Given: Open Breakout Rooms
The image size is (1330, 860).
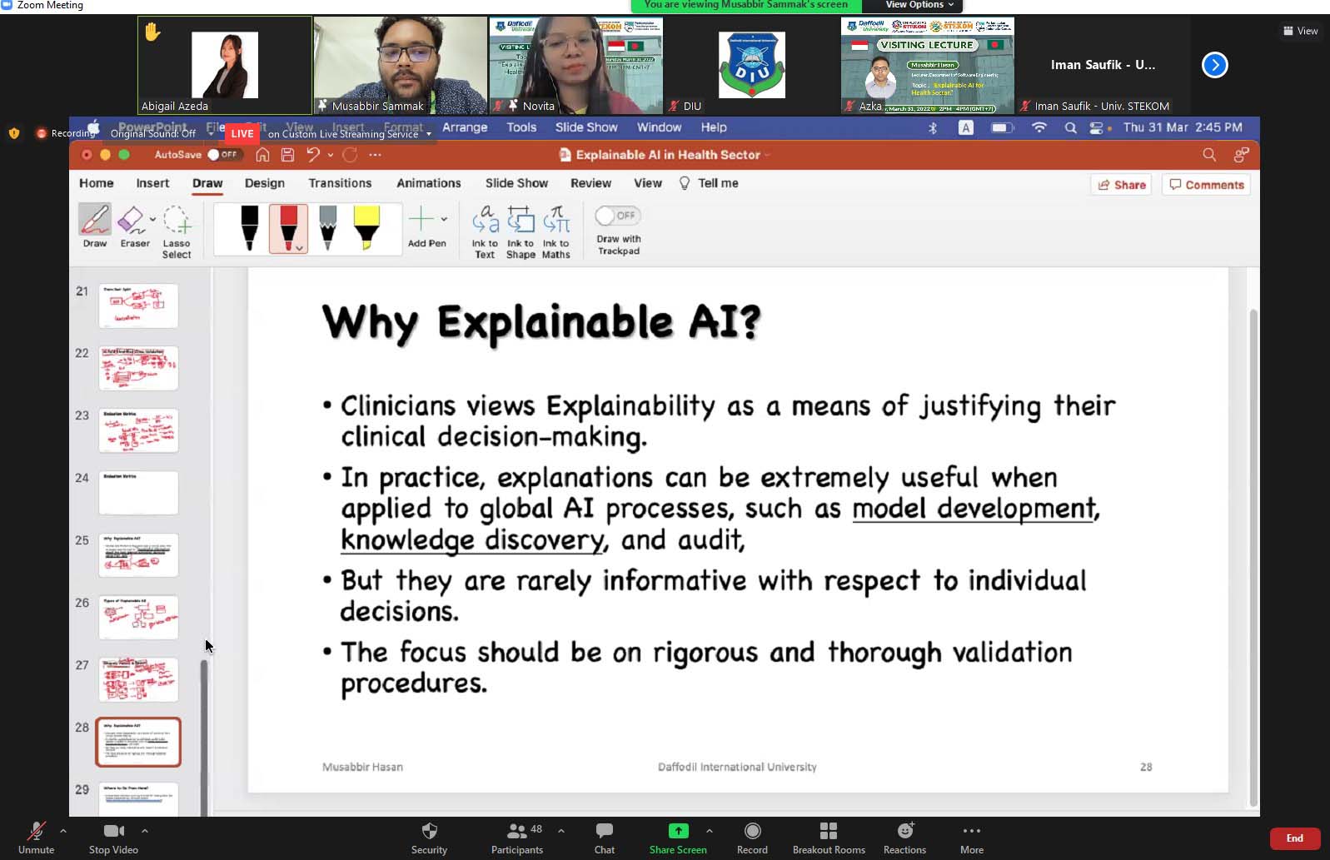Looking at the screenshot, I should (x=829, y=838).
